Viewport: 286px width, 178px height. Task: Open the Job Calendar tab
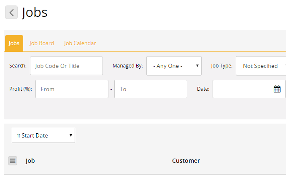(80, 43)
